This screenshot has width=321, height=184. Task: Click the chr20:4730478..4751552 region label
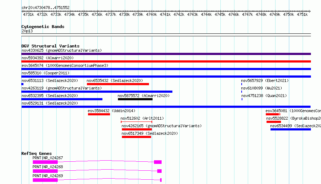click(46, 8)
